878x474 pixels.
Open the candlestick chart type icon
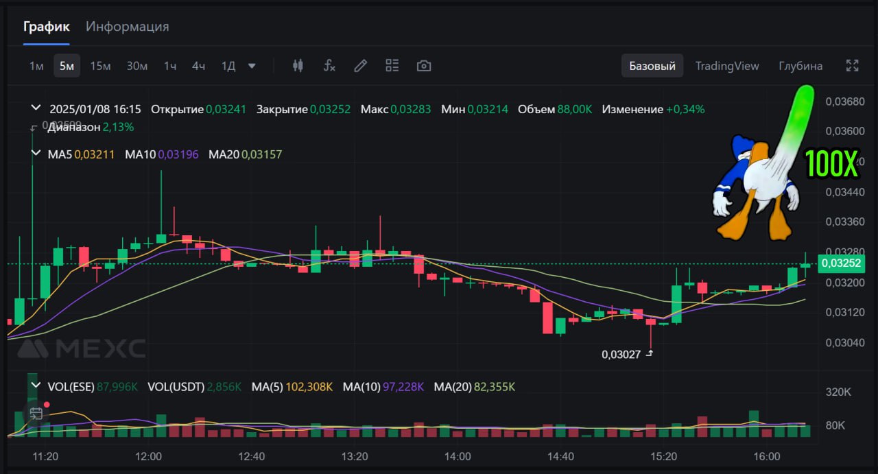[x=298, y=66]
